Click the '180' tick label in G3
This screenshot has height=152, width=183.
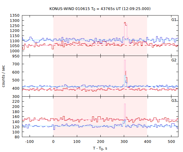(x=16, y=112)
